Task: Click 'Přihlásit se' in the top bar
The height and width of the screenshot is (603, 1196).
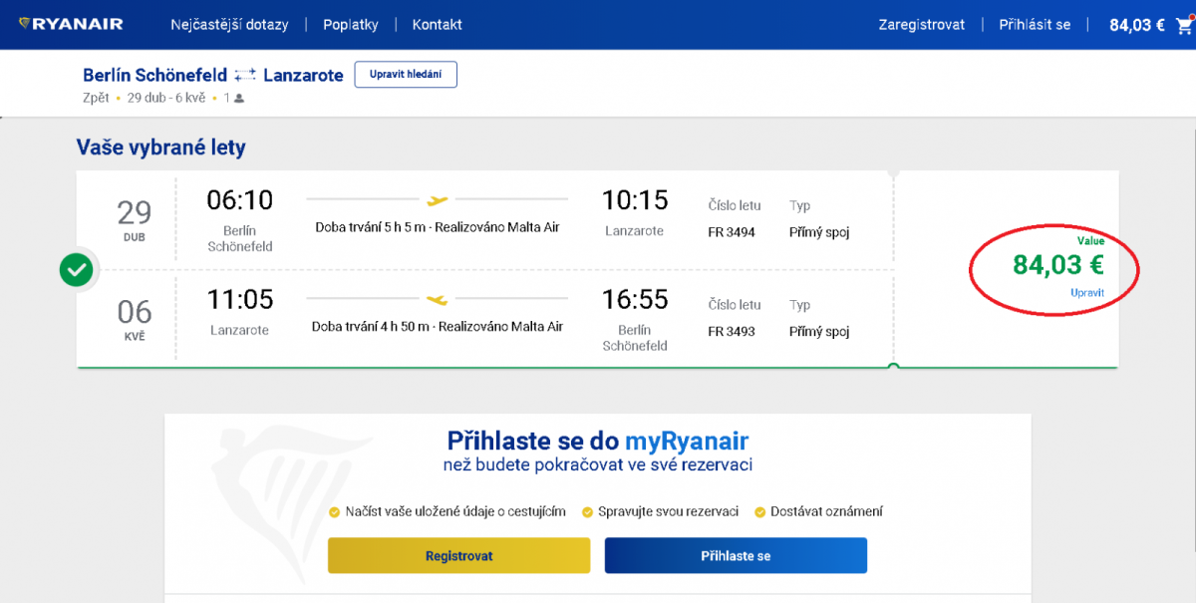Action: (1035, 25)
